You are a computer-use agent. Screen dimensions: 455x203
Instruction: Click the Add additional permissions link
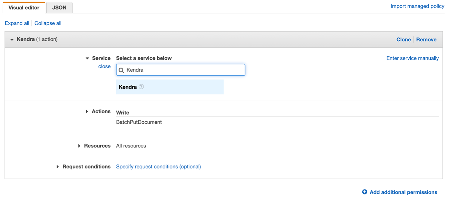coord(403,192)
